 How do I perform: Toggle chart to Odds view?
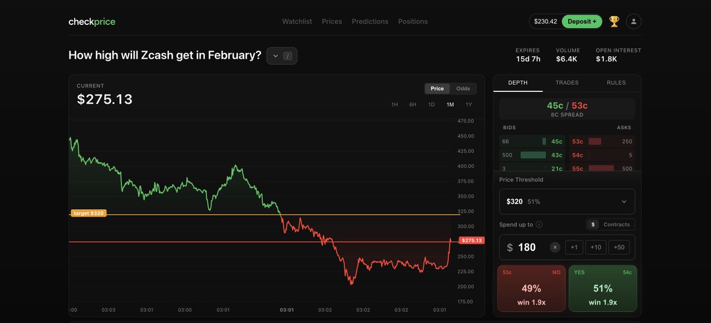click(463, 89)
